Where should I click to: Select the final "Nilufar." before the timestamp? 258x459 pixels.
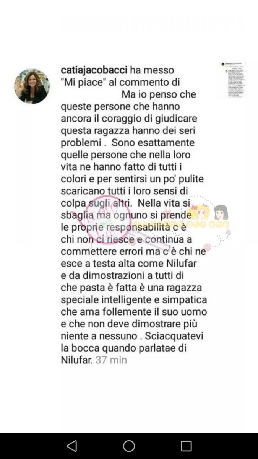pyautogui.click(x=77, y=360)
